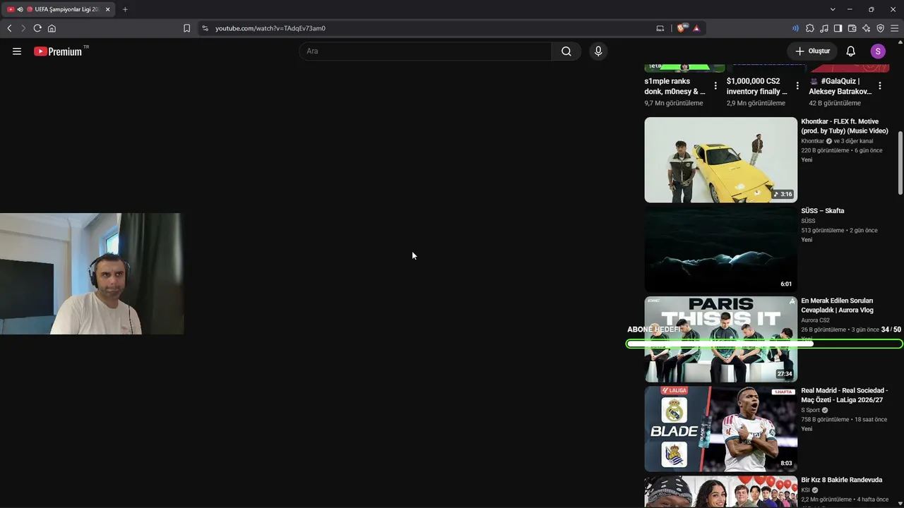Click the green Abone Hedefi progress bar
Viewport: 904px width, 508px height.
point(764,344)
